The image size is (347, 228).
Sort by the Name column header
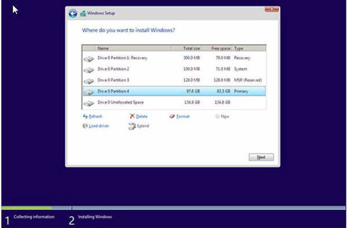[x=133, y=48]
